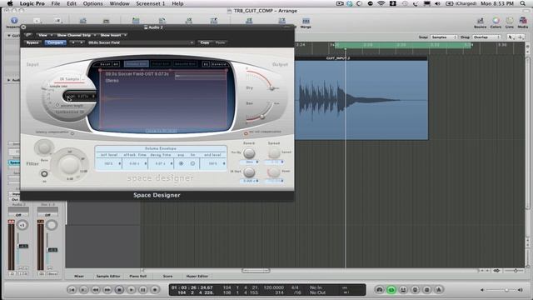Click the link icon in plugin header
The image size is (533, 300).
pos(28,35)
